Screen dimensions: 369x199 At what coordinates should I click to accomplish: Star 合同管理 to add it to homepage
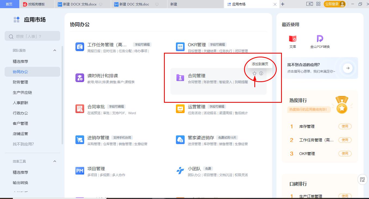point(254,73)
